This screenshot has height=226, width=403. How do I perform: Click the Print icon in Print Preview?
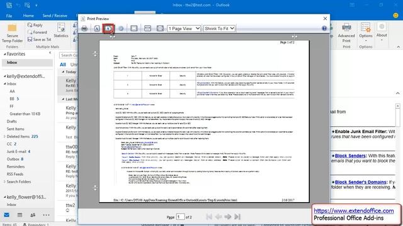click(84, 28)
